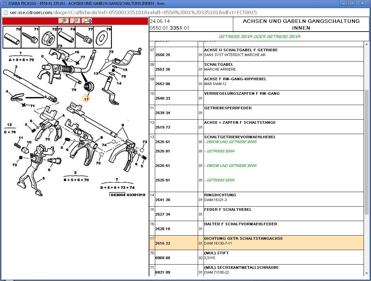The height and width of the screenshot is (281, 371).
Task: Click the RINGDICHTUNG description
Action: pos(220,195)
